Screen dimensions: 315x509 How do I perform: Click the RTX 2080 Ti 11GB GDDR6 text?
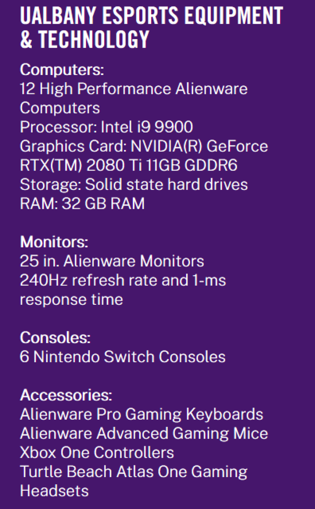tap(129, 165)
